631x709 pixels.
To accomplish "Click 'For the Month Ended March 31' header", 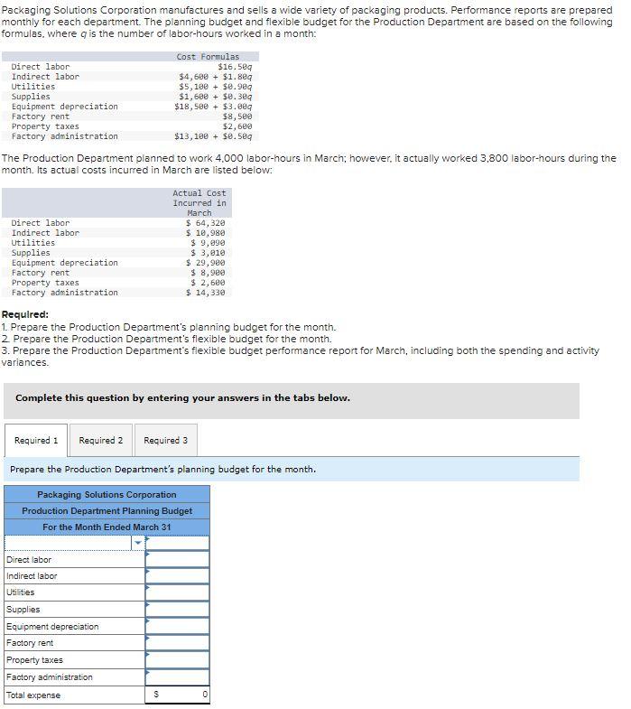I will 107,527.
